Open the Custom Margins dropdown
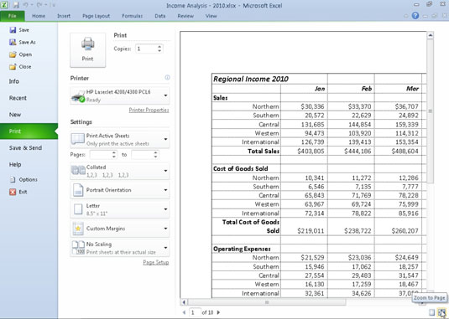 point(165,229)
